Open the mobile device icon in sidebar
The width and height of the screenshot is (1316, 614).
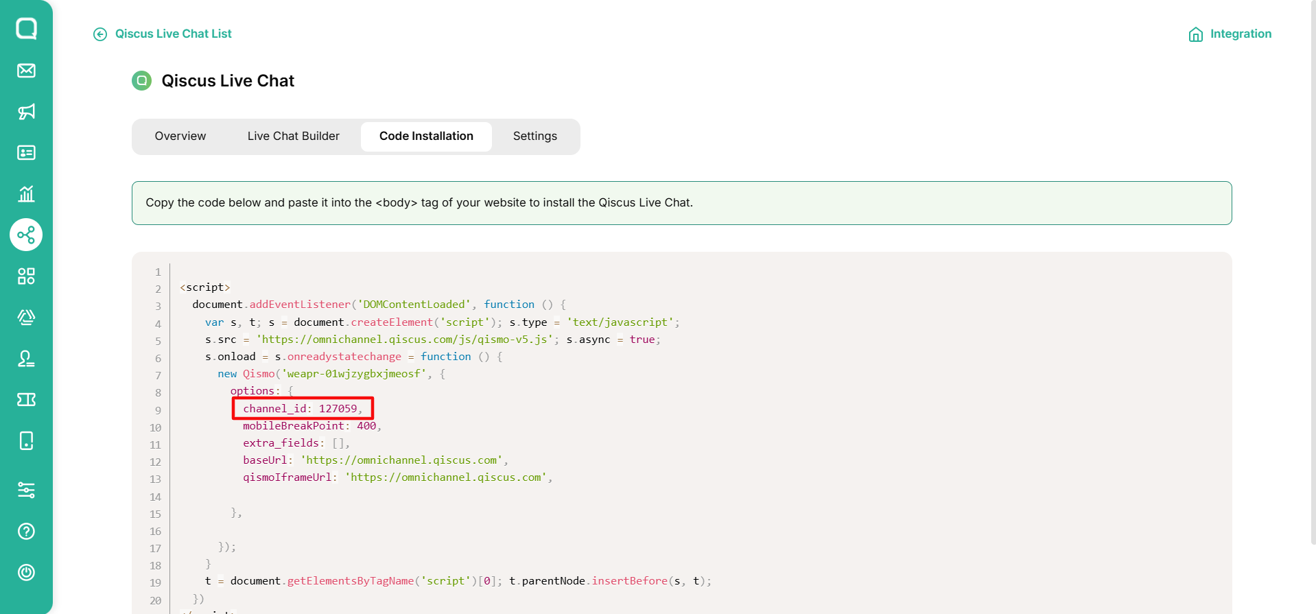pos(26,440)
